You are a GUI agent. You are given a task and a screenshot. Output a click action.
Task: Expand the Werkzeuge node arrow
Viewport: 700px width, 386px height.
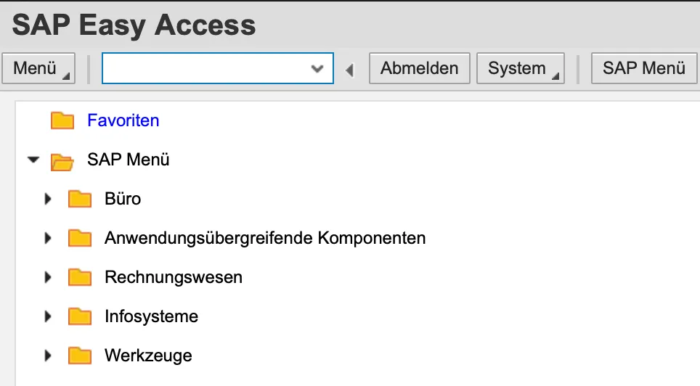[49, 356]
